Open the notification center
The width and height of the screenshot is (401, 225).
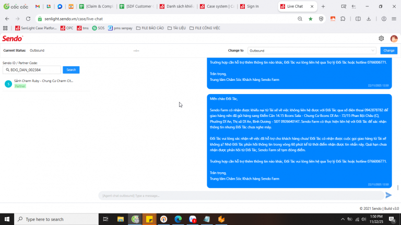pos(392,219)
